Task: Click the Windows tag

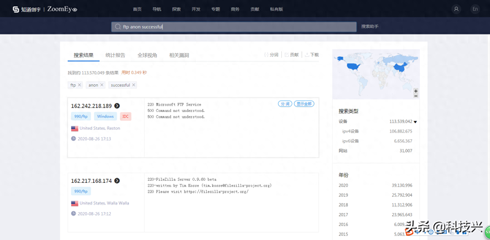Action: (105, 116)
